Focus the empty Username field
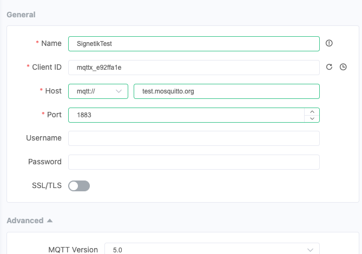Viewport: 362px width, 254px height. point(194,138)
